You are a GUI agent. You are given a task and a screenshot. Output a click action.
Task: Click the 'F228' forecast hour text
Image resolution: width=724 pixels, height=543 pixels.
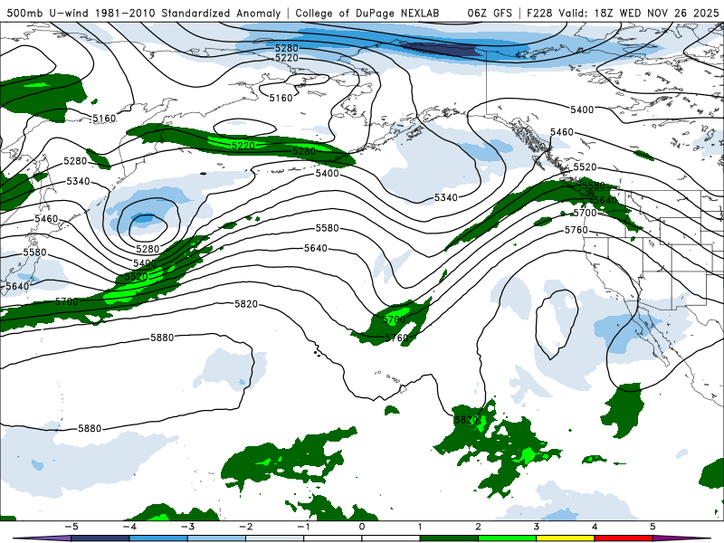click(x=539, y=13)
